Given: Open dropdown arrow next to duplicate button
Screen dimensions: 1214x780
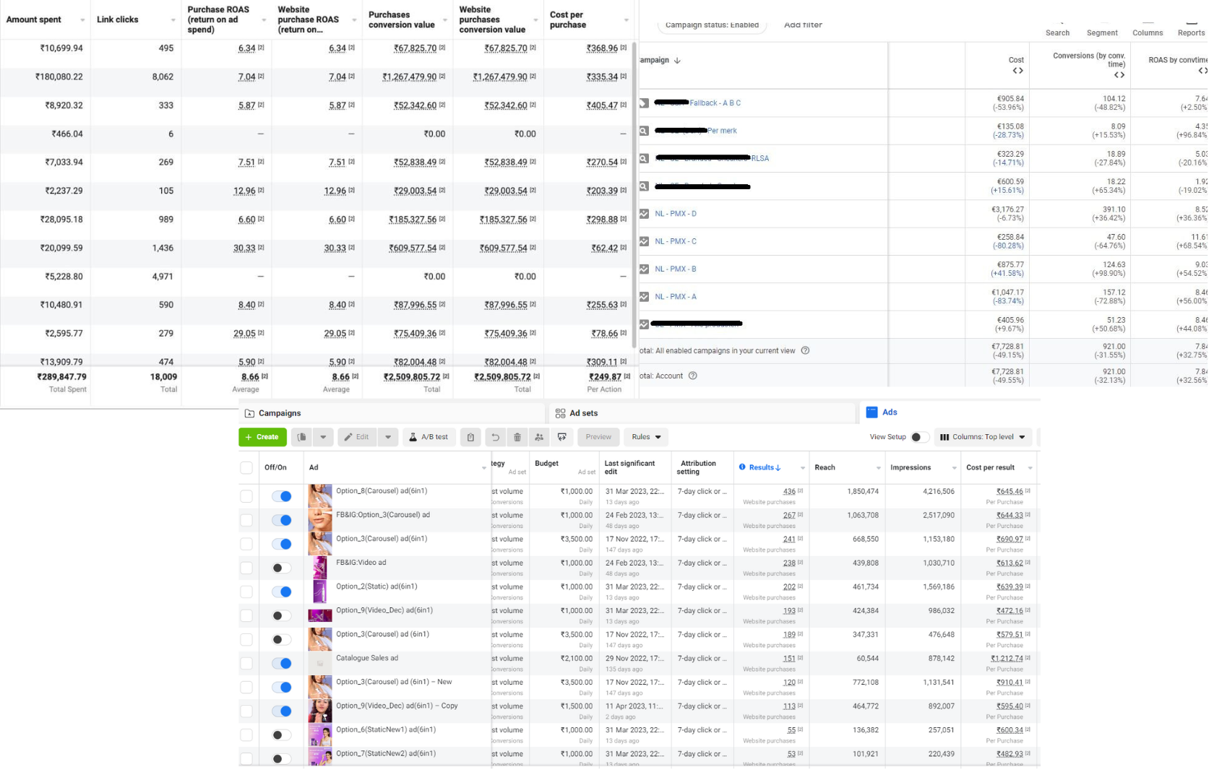Looking at the screenshot, I should (x=323, y=437).
